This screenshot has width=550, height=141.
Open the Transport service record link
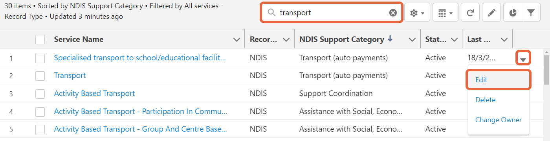coord(70,76)
